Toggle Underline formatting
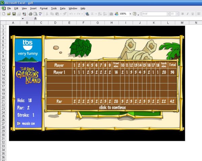This screenshot has height=161, width=202. pos(193,14)
